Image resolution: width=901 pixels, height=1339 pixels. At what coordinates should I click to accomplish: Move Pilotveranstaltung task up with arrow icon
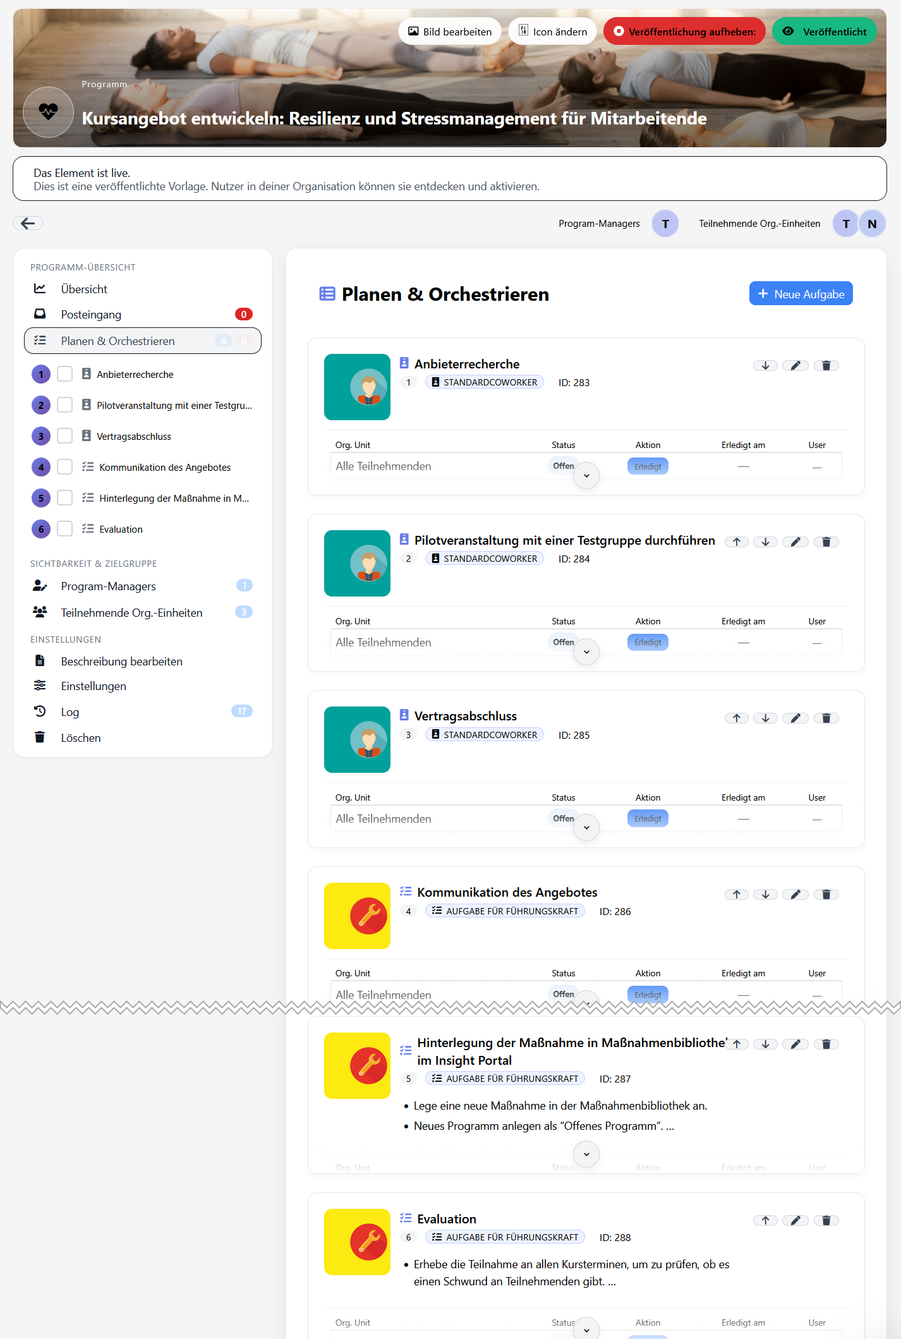[736, 542]
